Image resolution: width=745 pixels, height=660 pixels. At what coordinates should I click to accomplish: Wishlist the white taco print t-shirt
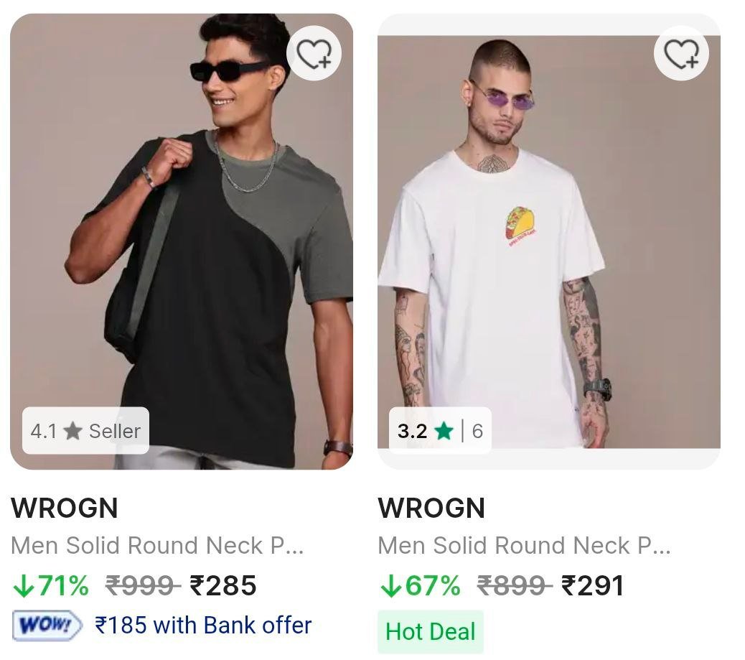pos(681,54)
